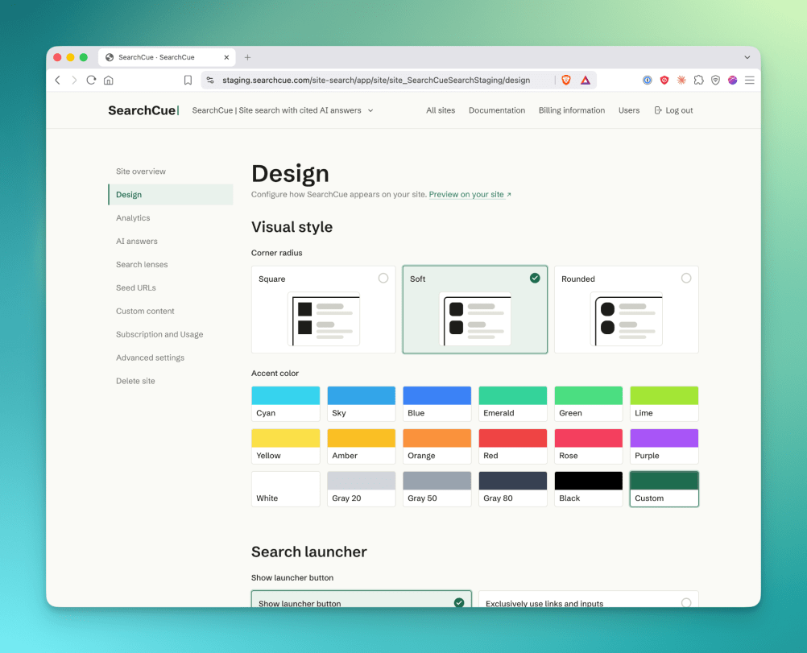Image resolution: width=807 pixels, height=653 pixels.
Task: Follow the Preview on your site link
Action: [x=470, y=195]
